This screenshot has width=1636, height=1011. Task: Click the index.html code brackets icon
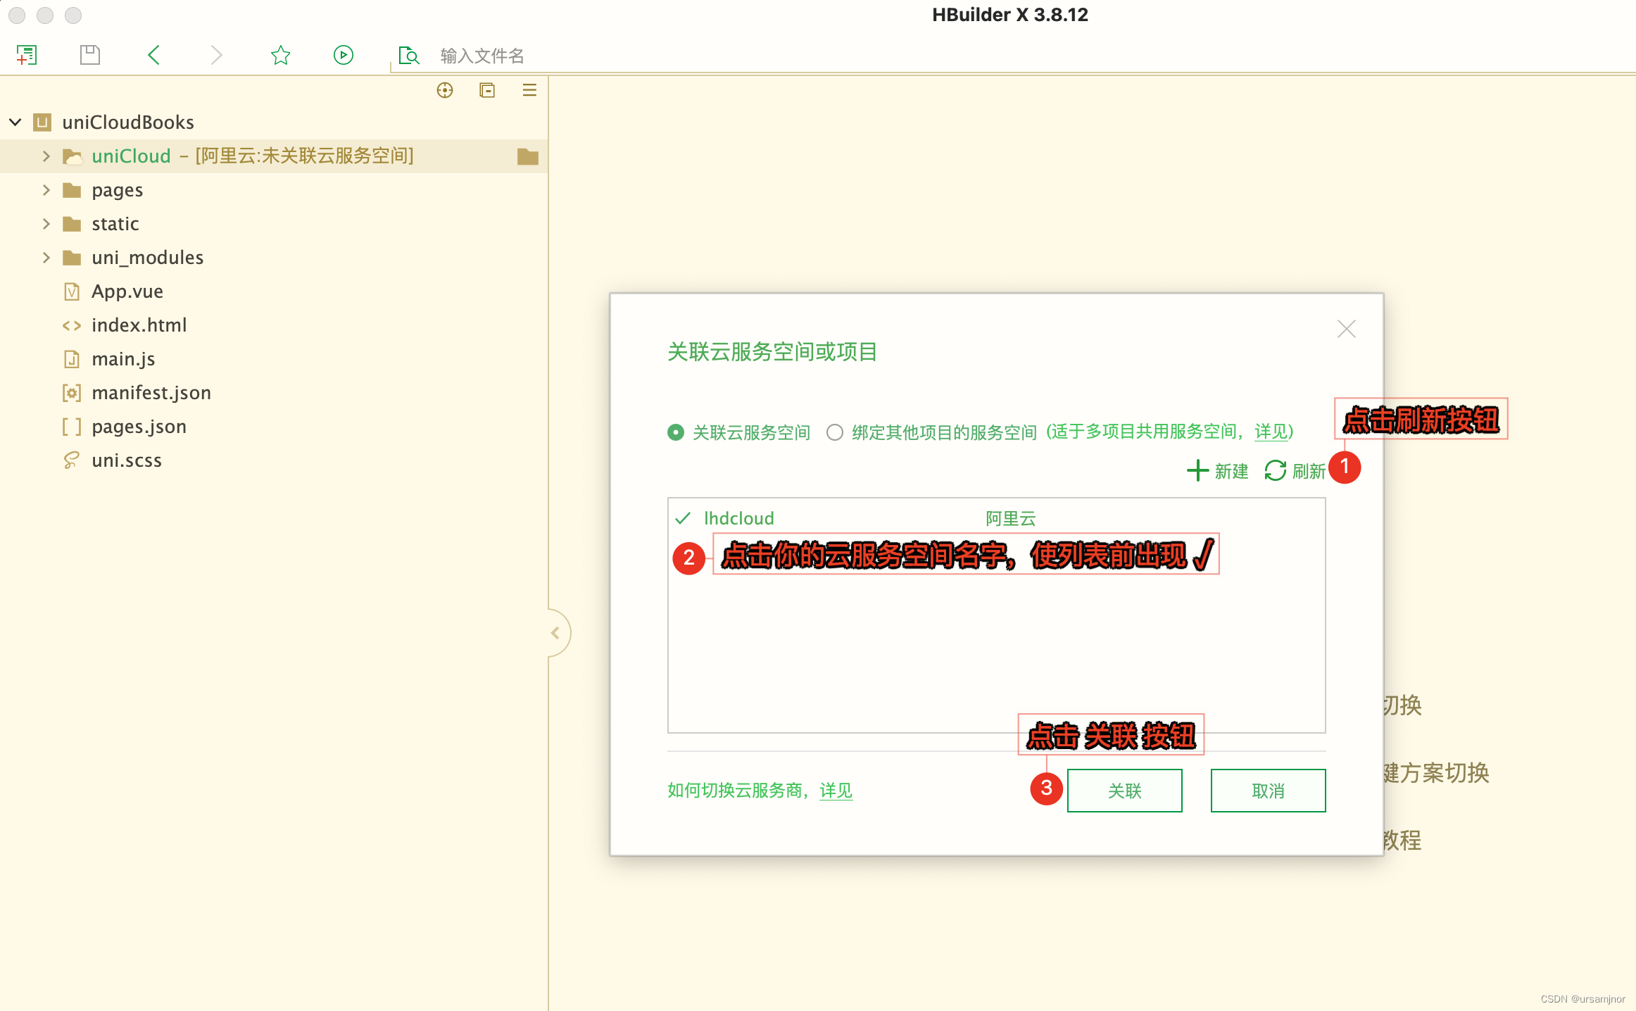click(x=72, y=325)
